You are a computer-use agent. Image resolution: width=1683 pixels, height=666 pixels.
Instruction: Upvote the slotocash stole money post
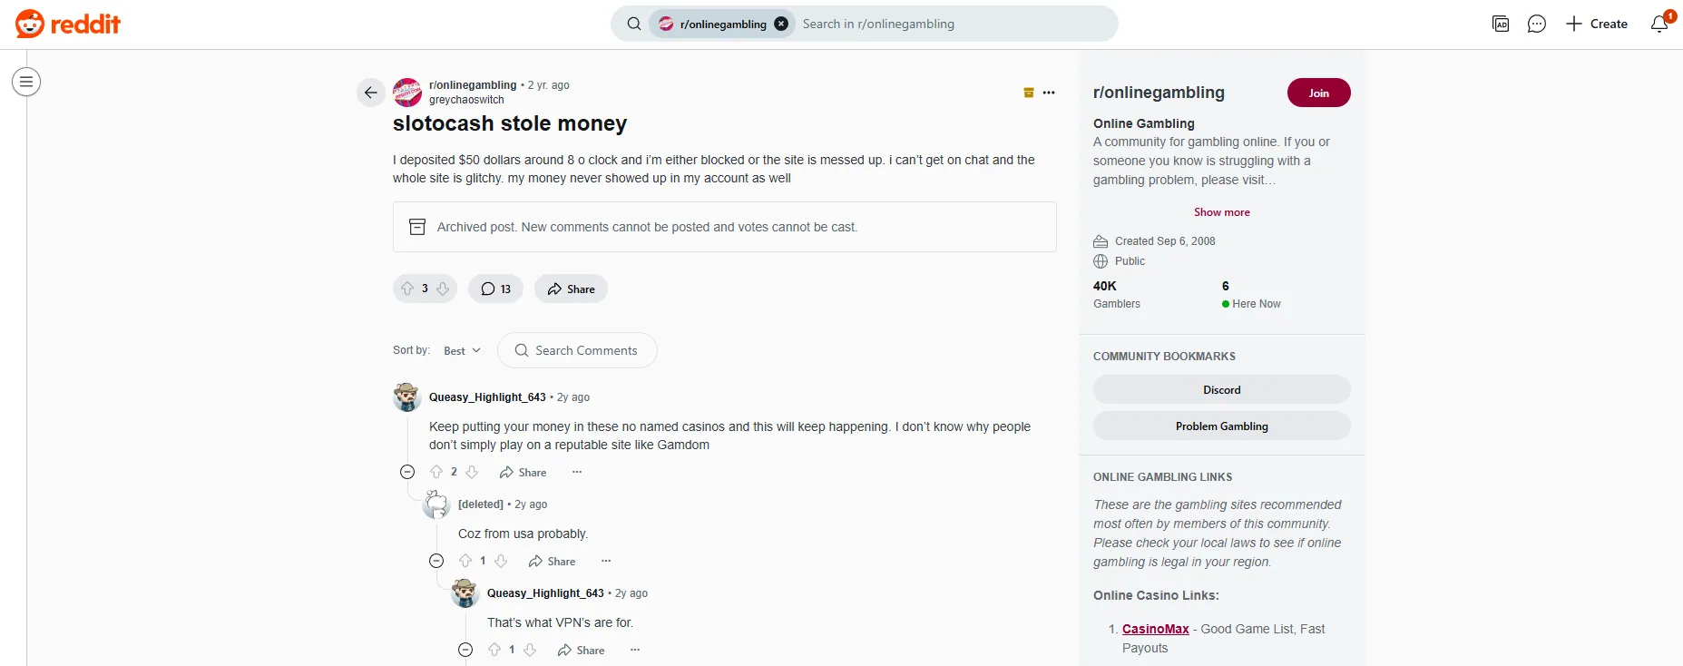[409, 289]
